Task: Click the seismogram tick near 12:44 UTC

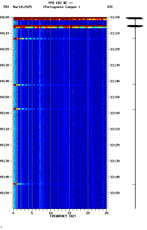Action: (x=134, y=185)
